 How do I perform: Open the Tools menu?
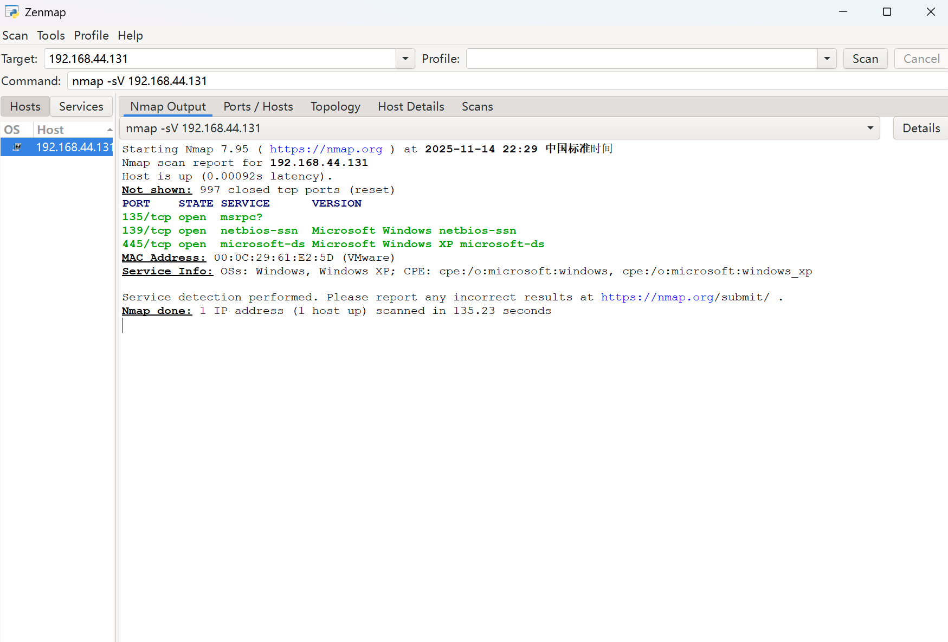(51, 35)
